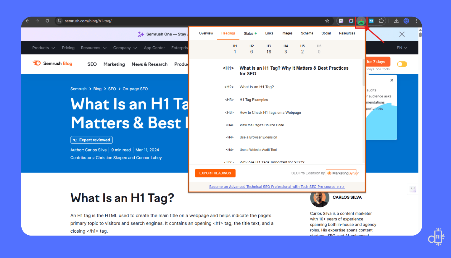Viewport: 451px width, 258px height.
Task: Open the News & Research blog category
Action: tap(149, 64)
